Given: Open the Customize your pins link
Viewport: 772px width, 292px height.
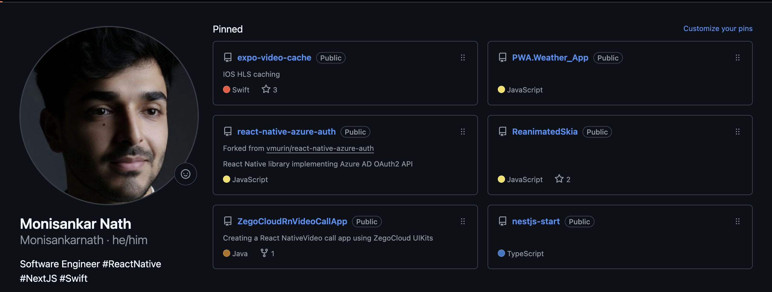Looking at the screenshot, I should (x=718, y=28).
